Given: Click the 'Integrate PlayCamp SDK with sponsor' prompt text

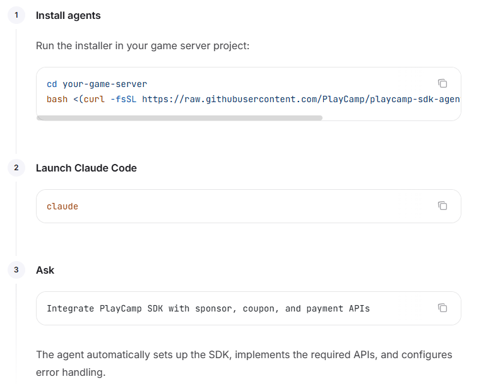Looking at the screenshot, I should [x=208, y=309].
